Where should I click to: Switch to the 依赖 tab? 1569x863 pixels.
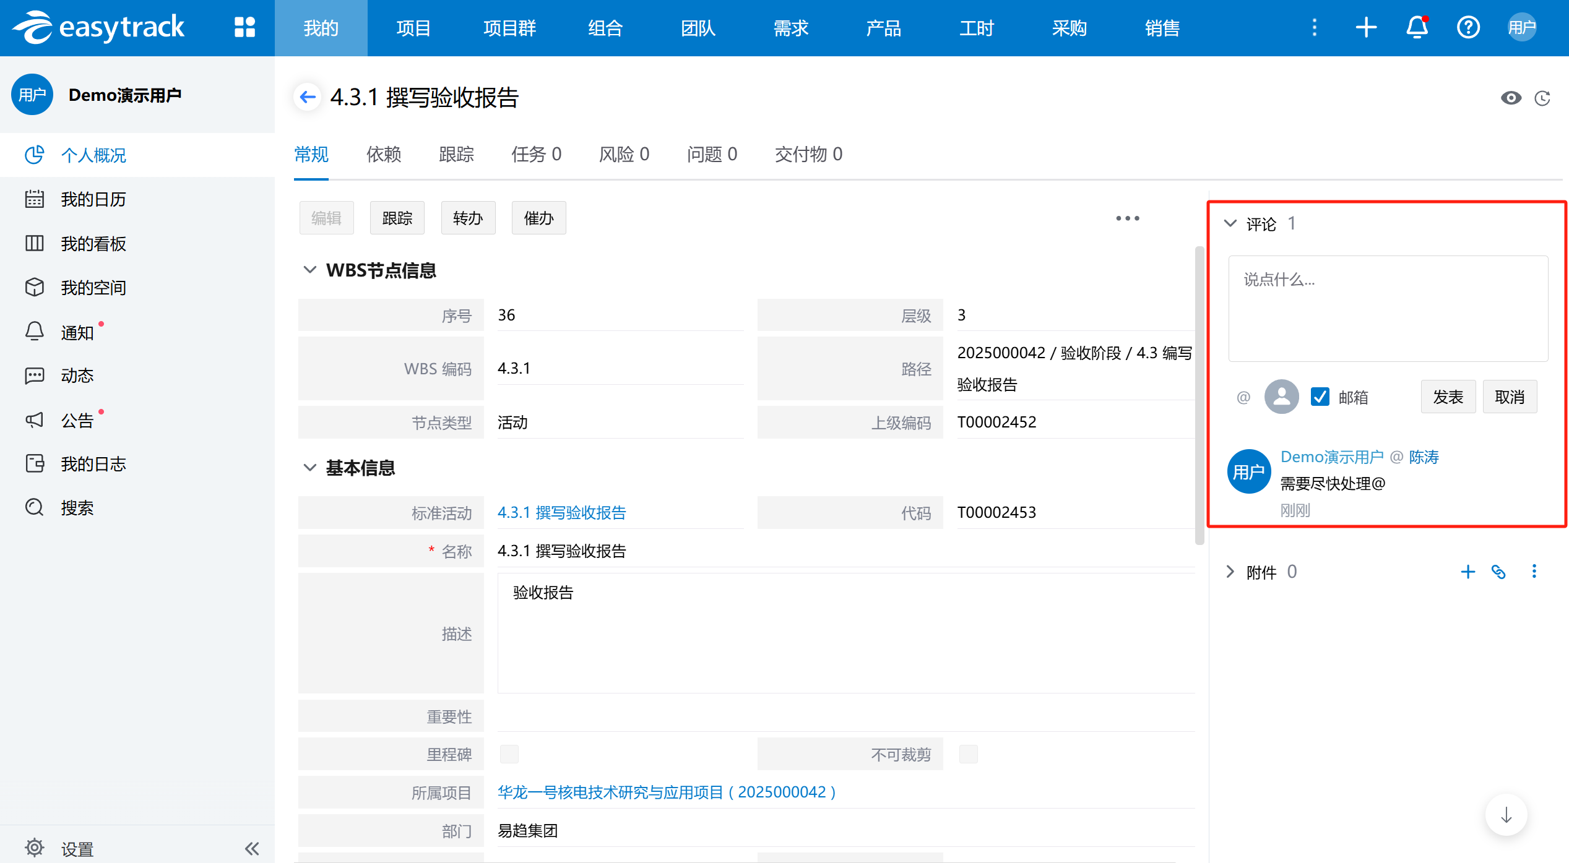[x=384, y=154]
